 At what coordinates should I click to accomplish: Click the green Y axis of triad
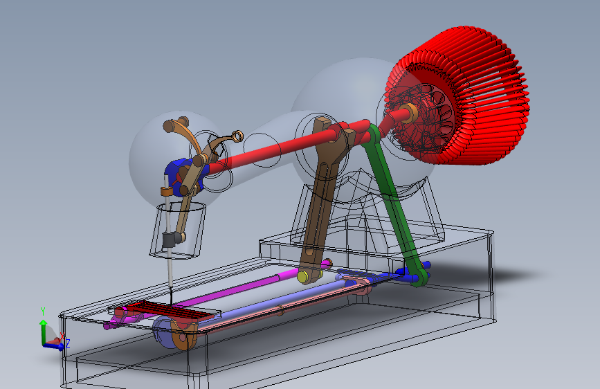43,332
